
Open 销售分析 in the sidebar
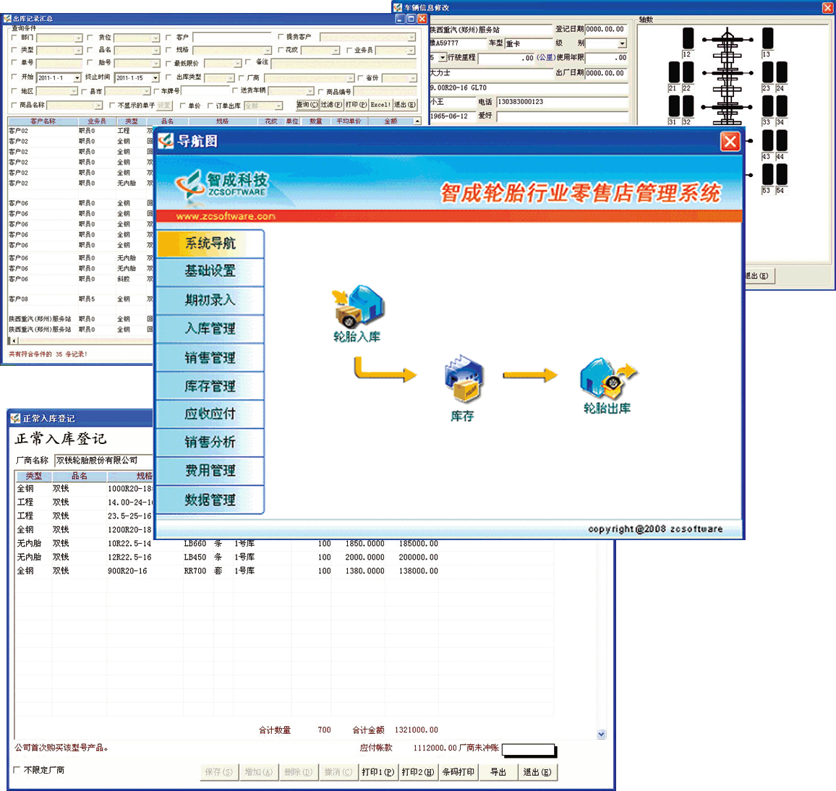(x=210, y=442)
